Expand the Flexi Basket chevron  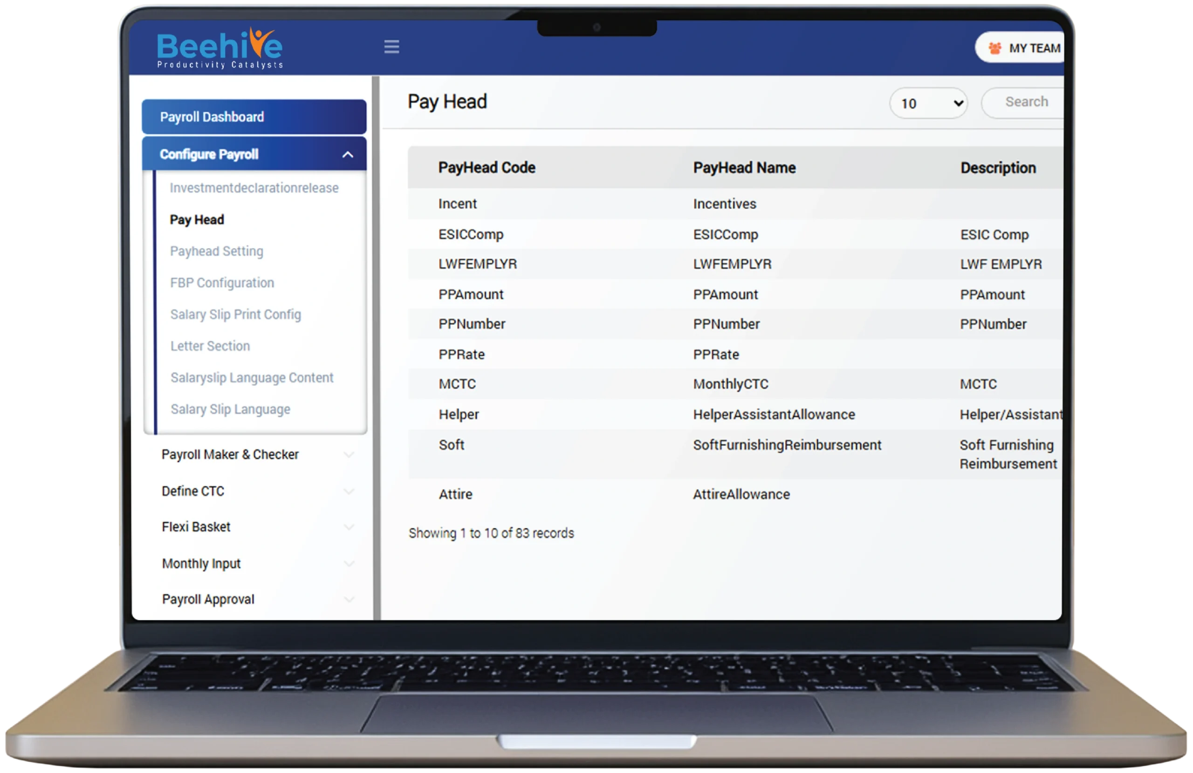[349, 527]
